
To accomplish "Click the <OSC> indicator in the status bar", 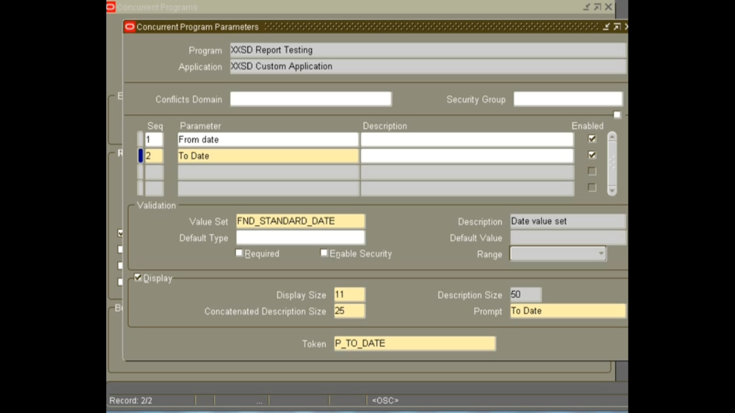I will 386,400.
